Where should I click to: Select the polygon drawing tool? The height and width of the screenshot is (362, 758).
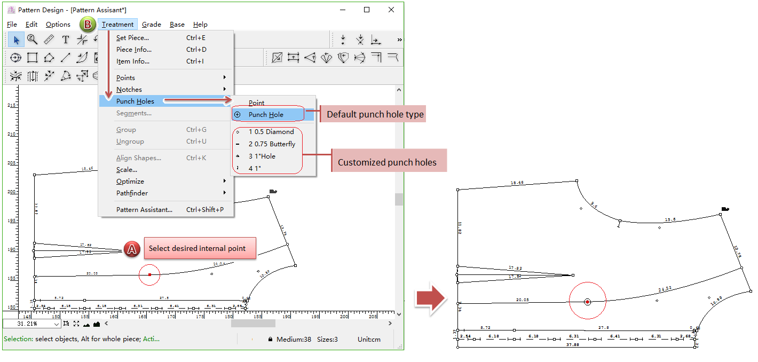pos(49,58)
